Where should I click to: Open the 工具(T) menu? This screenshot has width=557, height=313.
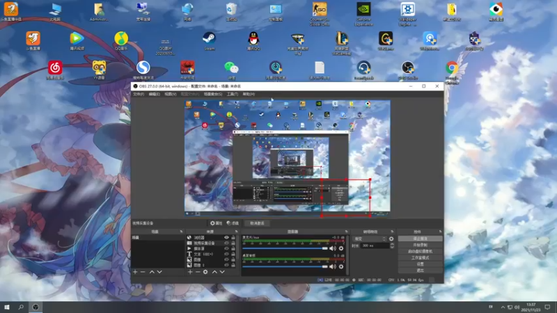pyautogui.click(x=233, y=94)
